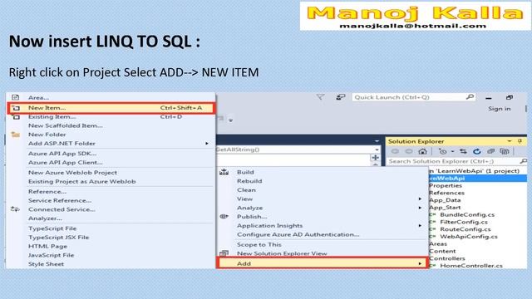532x299 pixels.
Task: Click the New Solution Explorer View icon
Action: [224, 252]
